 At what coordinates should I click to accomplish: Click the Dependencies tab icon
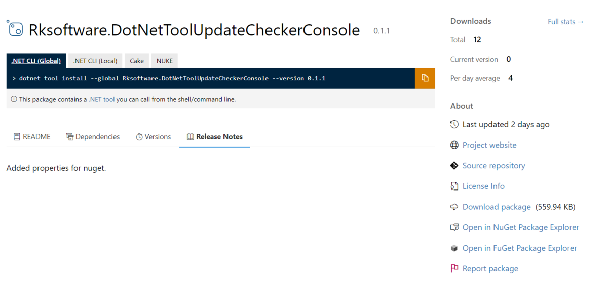coord(70,137)
